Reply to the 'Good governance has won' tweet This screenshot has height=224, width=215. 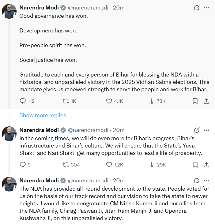tap(23, 101)
